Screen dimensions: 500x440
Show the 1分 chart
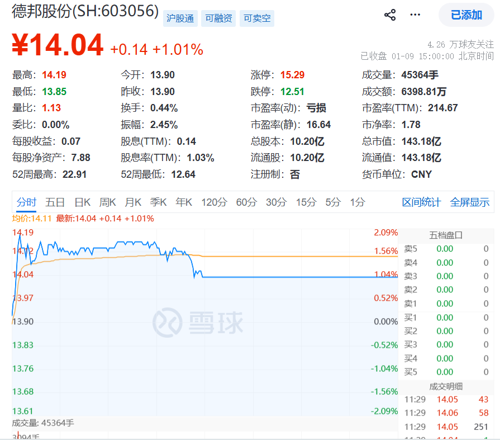[358, 202]
